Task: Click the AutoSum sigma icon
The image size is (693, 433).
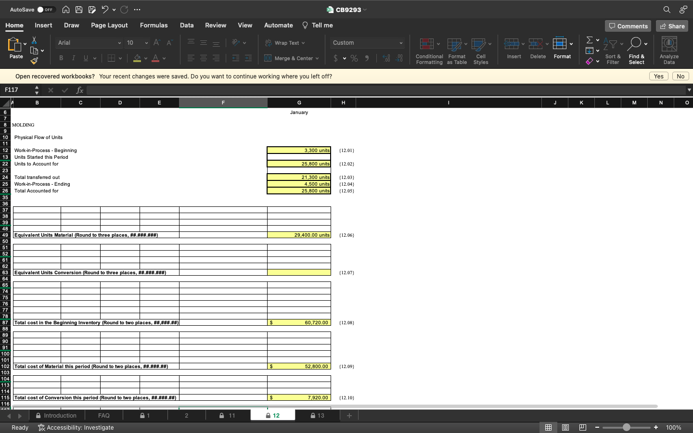Action: pyautogui.click(x=590, y=40)
